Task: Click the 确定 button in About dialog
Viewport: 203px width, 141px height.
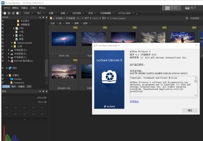Action: [x=190, y=110]
